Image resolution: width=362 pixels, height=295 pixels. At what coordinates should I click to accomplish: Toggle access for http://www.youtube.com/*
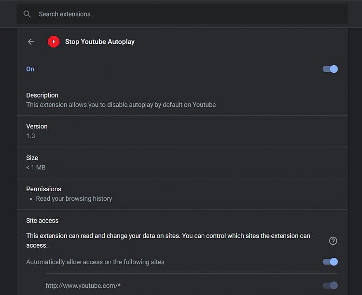pyautogui.click(x=330, y=285)
